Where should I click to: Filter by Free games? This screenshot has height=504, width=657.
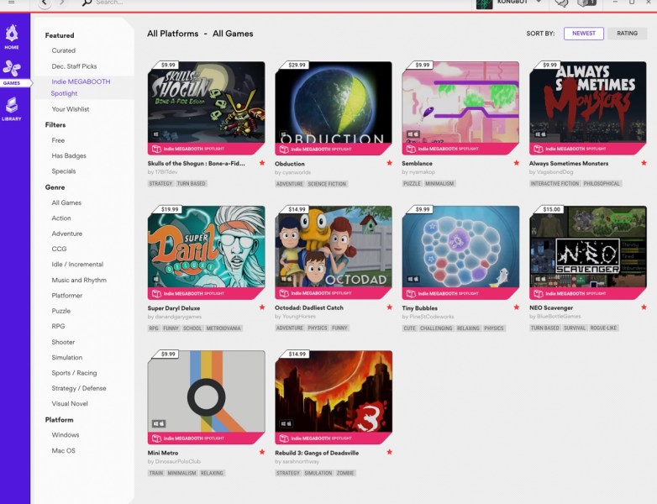pos(58,140)
